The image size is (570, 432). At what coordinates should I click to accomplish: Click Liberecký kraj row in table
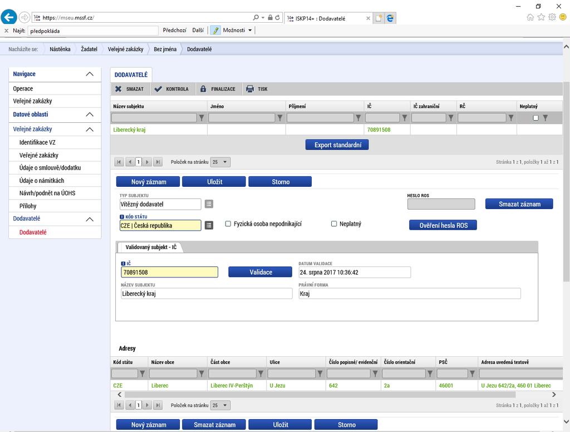[x=336, y=130]
